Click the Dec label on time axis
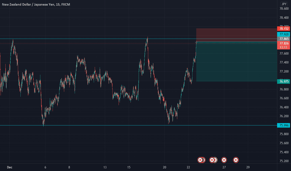Screen dimensions: 291x171 [10, 167]
